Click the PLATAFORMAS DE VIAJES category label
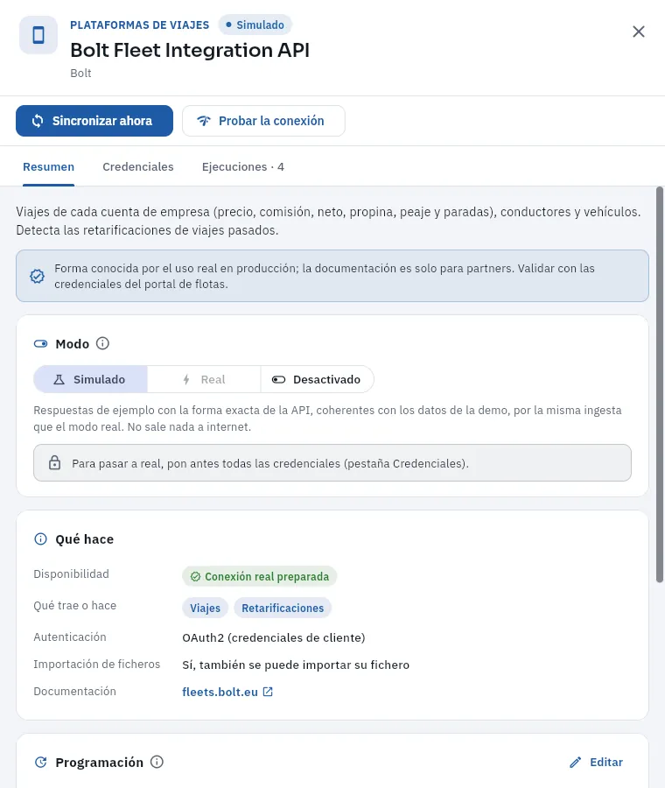Screen dimensions: 665x788 (x=140, y=25)
